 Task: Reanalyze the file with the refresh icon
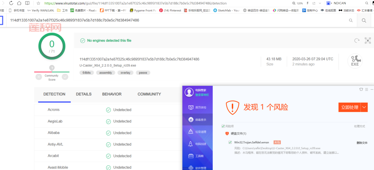[x=357, y=41]
